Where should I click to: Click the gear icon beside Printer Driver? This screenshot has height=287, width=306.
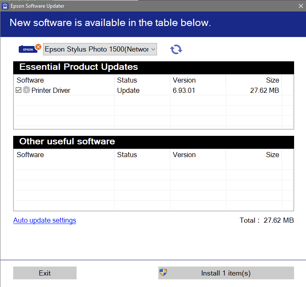[x=27, y=90]
